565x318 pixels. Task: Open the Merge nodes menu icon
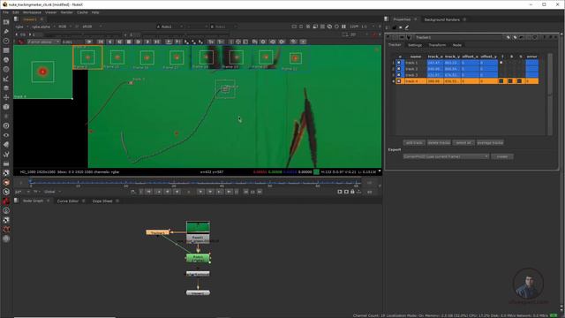click(x=6, y=88)
